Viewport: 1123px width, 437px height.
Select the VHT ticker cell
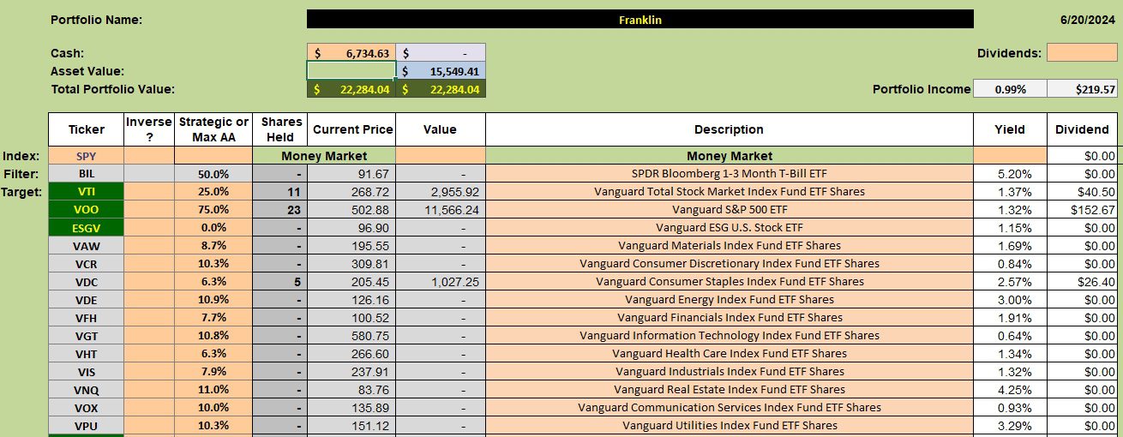click(86, 354)
